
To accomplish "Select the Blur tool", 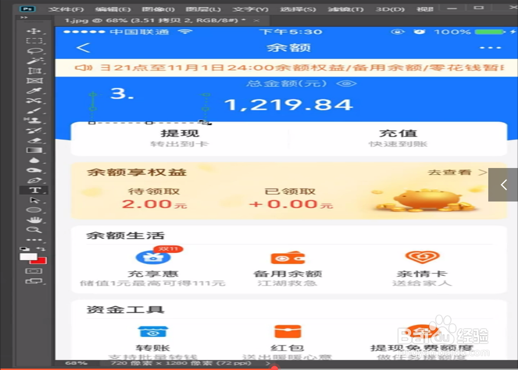I will pyautogui.click(x=34, y=160).
